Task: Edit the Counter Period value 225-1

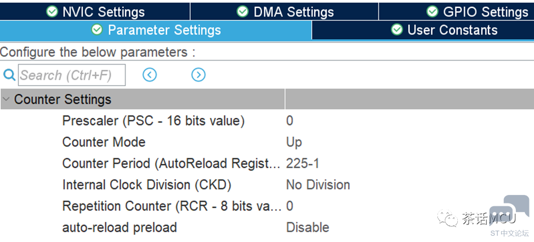Action: [408, 163]
